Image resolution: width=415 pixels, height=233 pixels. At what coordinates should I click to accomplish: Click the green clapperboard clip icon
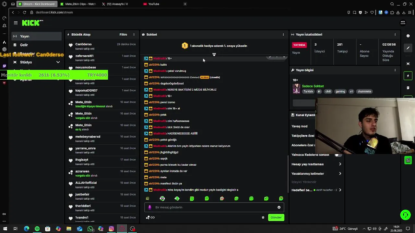pyautogui.click(x=408, y=160)
